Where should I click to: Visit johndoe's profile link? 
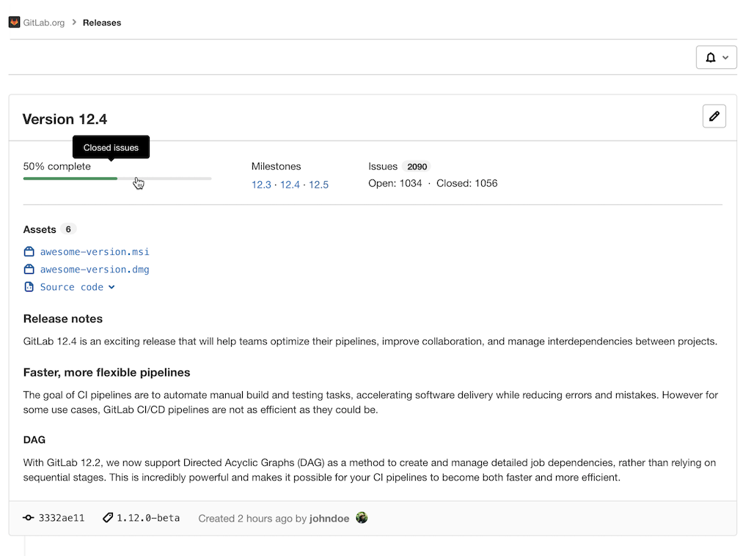click(329, 518)
